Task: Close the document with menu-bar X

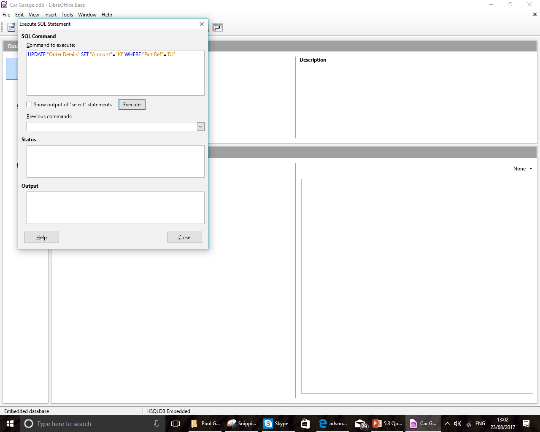Action: pos(535,14)
